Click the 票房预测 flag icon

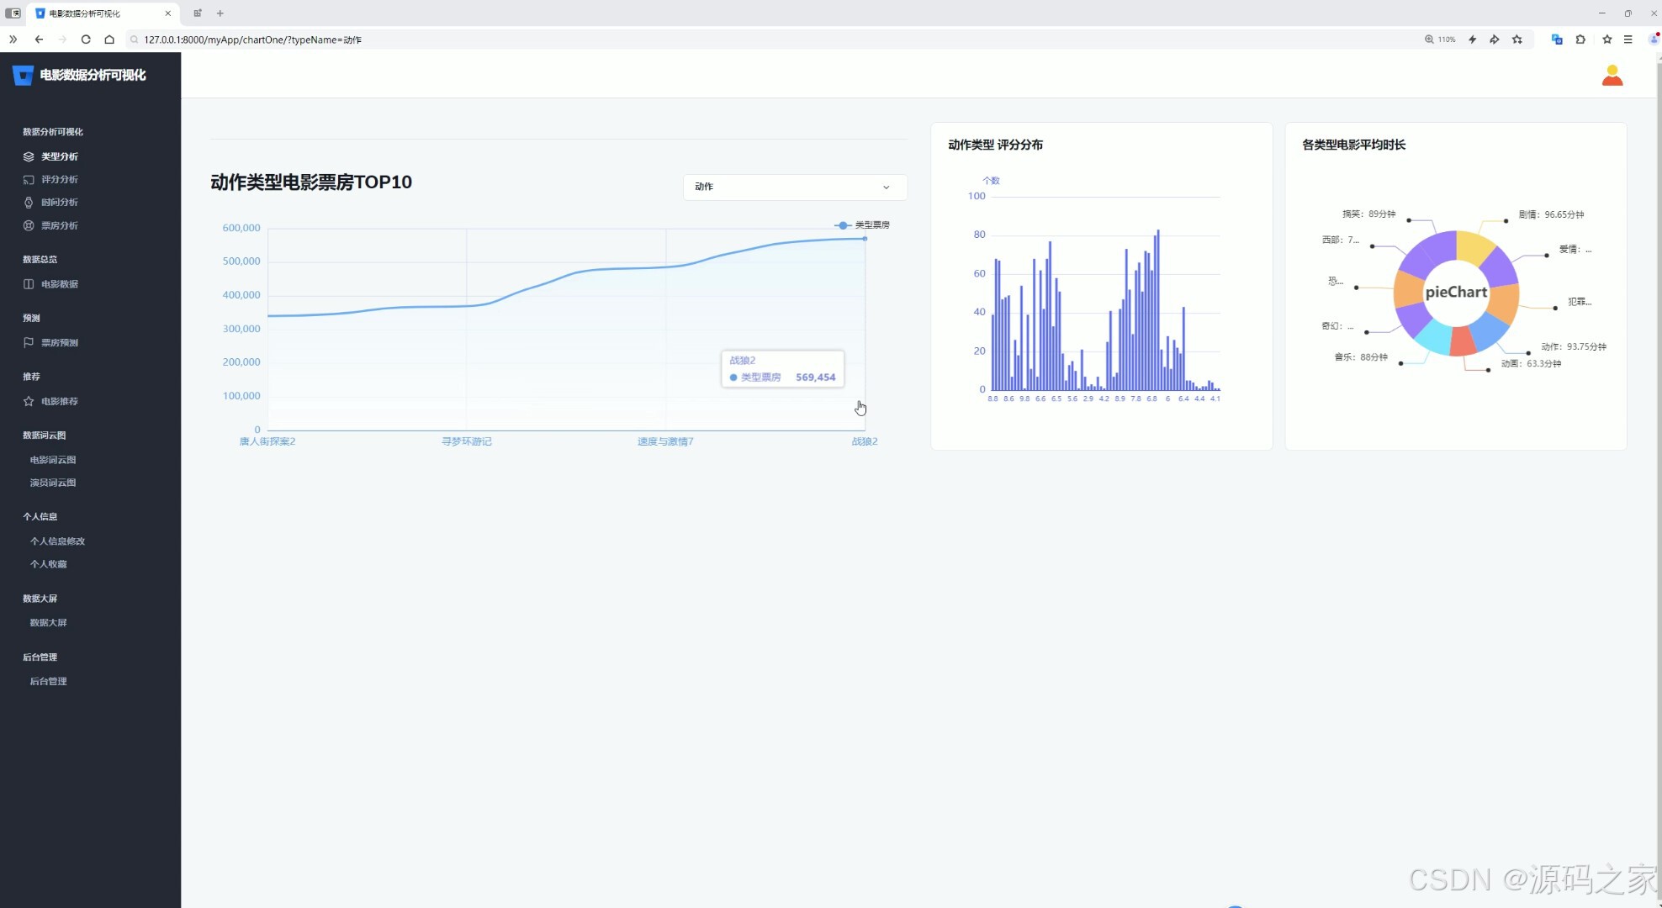coord(29,343)
